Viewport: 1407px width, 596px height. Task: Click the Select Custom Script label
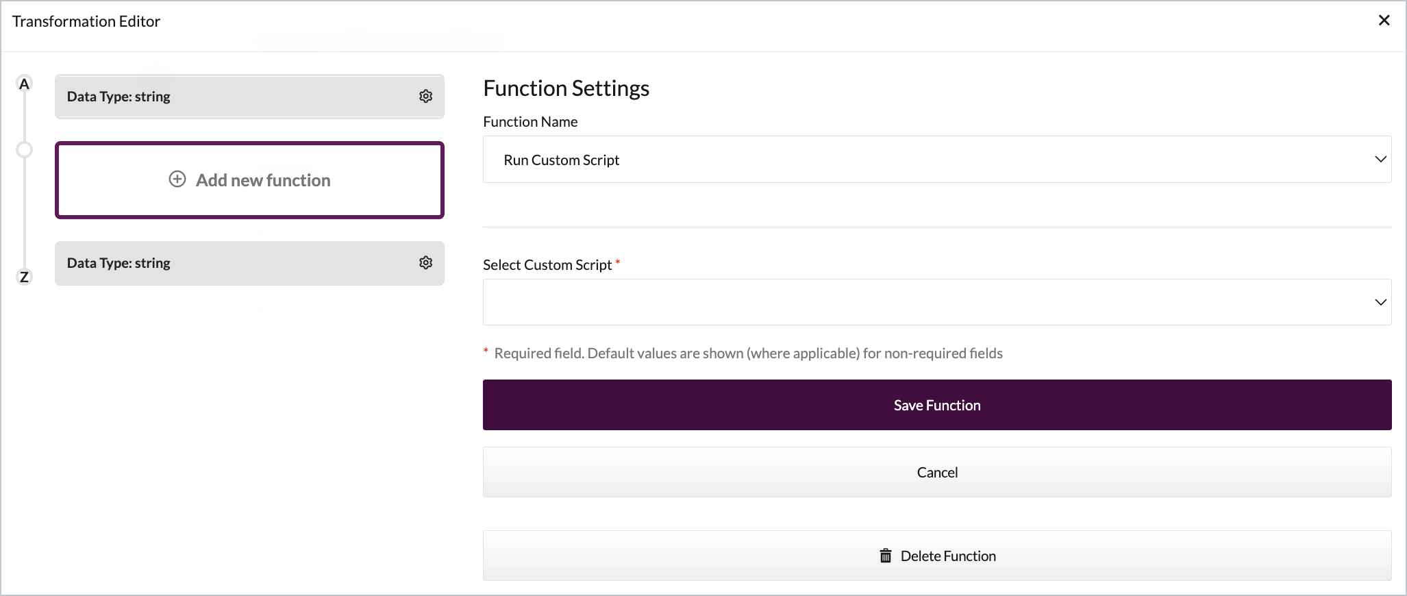pyautogui.click(x=547, y=265)
